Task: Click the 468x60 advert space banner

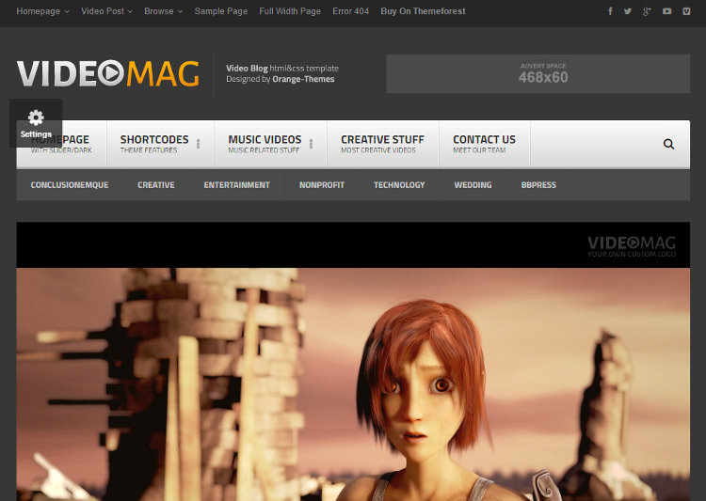Action: (x=538, y=73)
